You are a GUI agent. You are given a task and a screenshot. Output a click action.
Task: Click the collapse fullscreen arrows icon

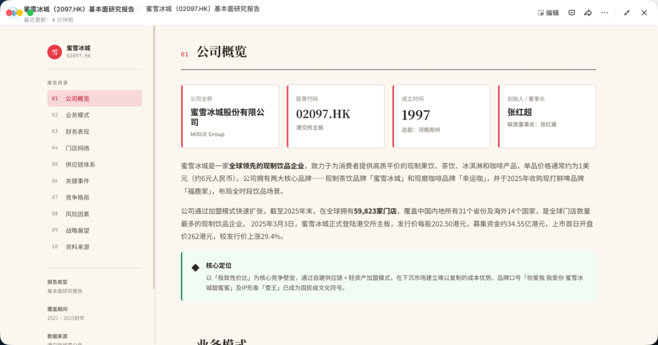626,13
